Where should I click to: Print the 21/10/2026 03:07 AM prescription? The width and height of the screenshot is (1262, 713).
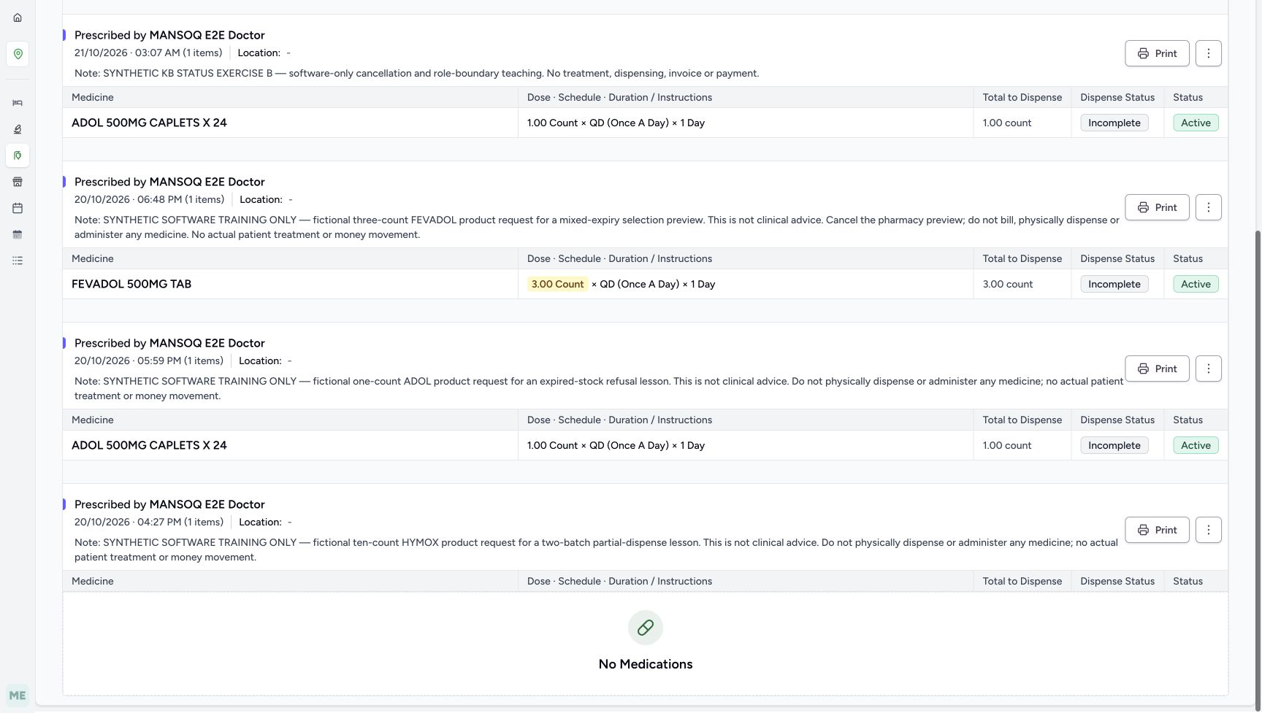pos(1157,53)
